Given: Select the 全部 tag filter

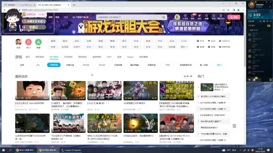Looking at the screenshot, I should tap(22, 65).
